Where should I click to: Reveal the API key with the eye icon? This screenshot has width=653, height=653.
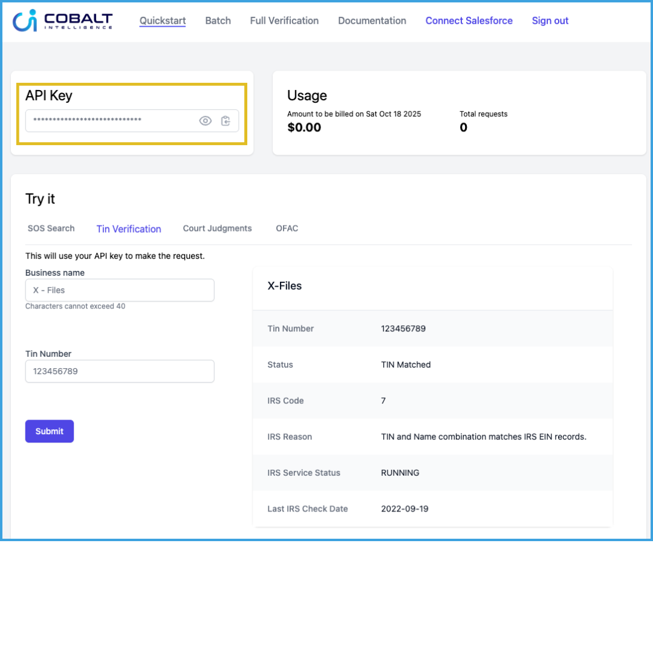pyautogui.click(x=206, y=121)
